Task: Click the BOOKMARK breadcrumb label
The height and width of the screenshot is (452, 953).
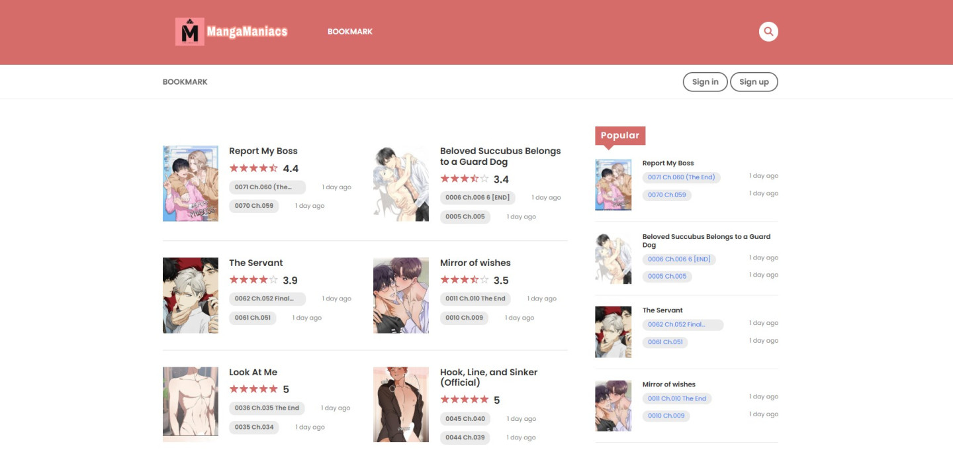Action: (x=185, y=81)
